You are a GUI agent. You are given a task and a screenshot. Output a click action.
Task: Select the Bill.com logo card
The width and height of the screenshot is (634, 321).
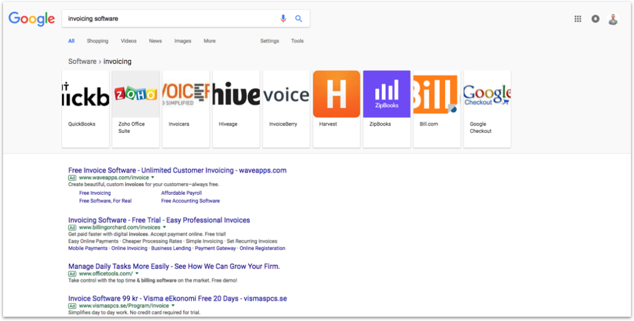tap(436, 109)
